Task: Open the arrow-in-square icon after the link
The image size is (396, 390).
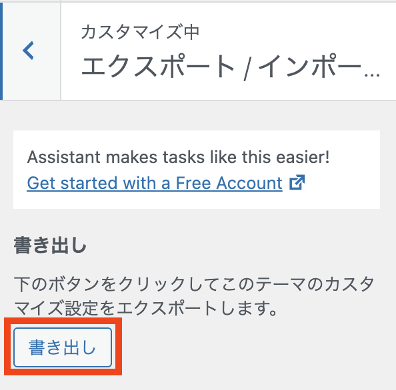Action: pos(297,182)
